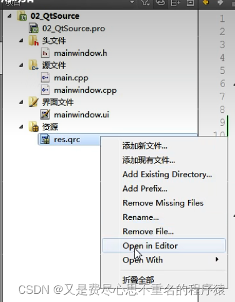235x302 pixels.
Task: Click the 界面文件 forms folder icon
Action: pos(34,102)
